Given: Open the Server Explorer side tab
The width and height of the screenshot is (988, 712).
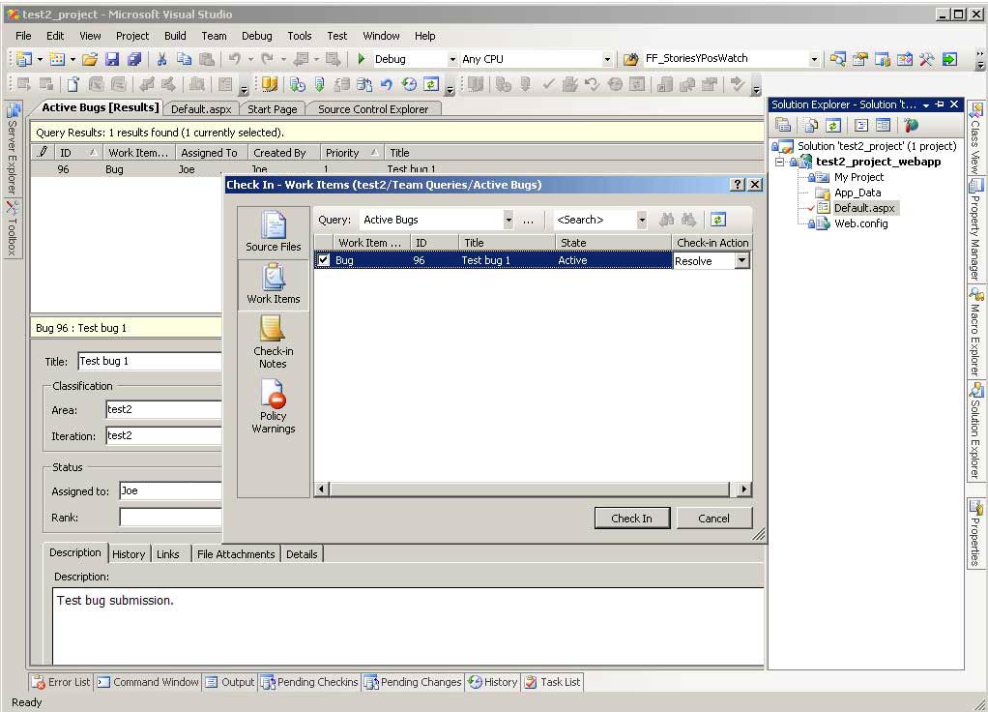Looking at the screenshot, I should [x=12, y=148].
